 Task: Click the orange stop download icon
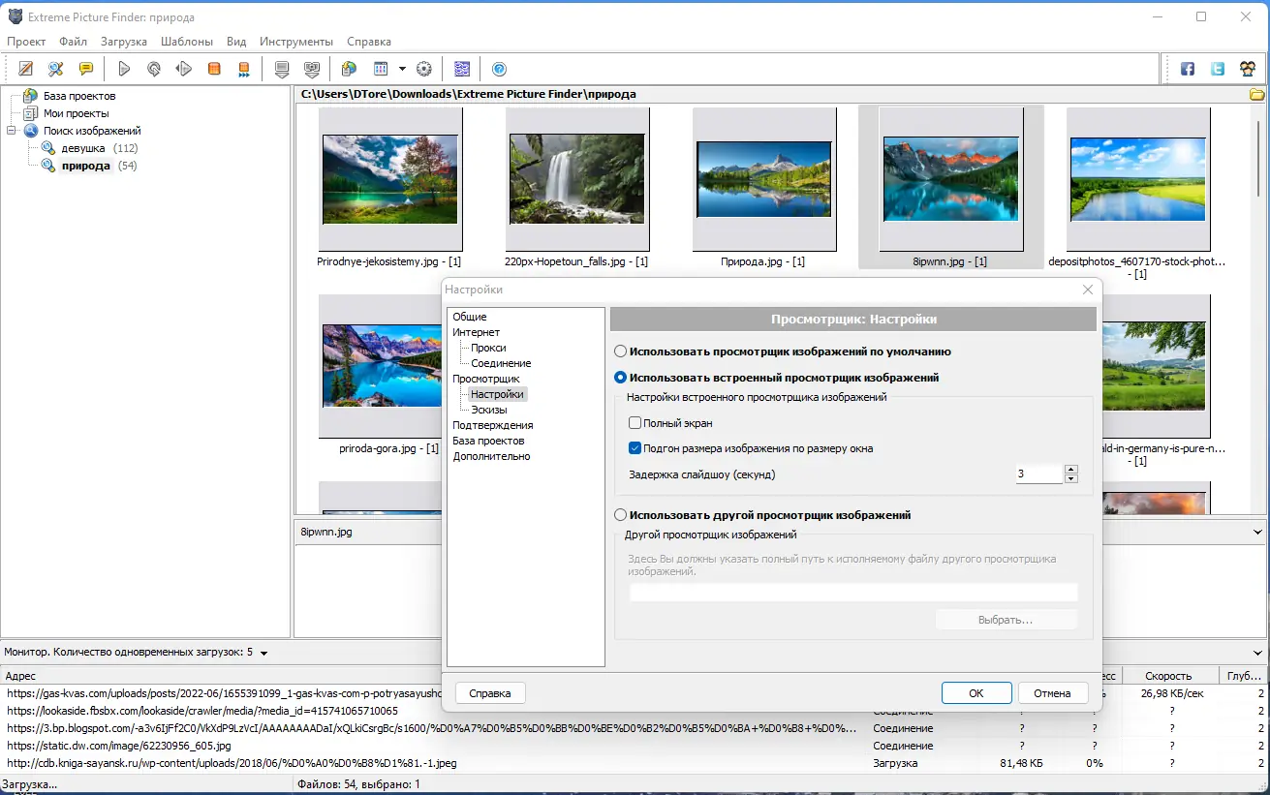tap(214, 69)
